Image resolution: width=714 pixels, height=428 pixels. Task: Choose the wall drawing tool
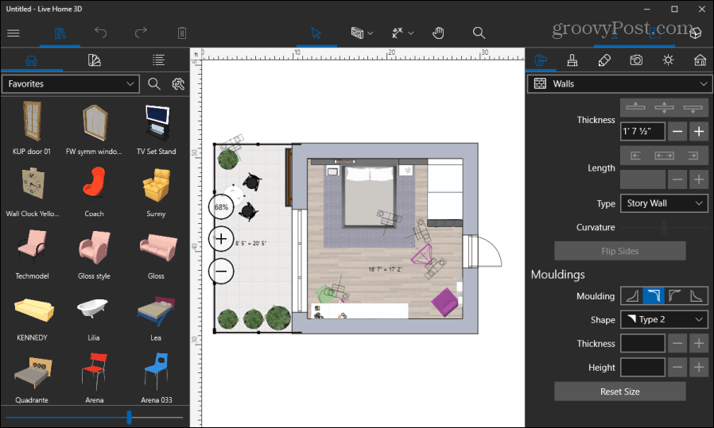[x=358, y=33]
